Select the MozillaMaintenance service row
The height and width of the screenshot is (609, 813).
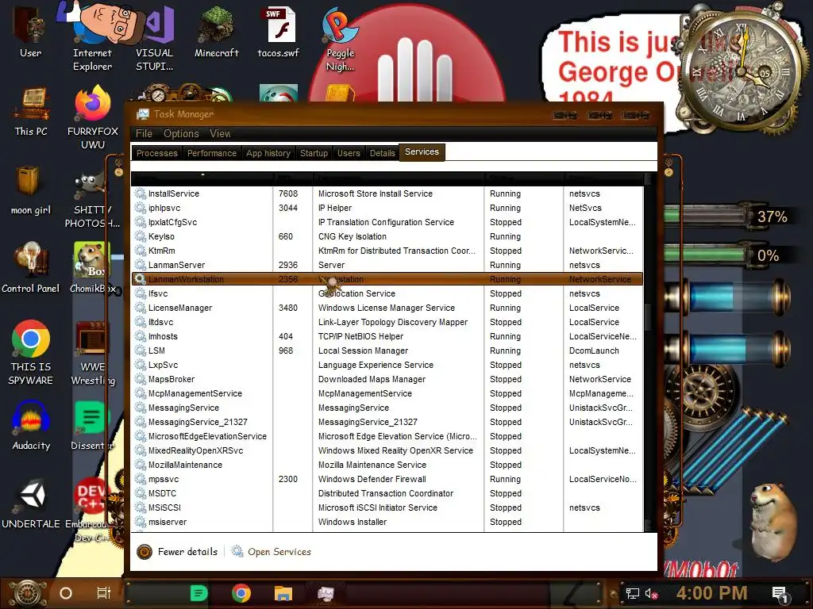point(387,465)
